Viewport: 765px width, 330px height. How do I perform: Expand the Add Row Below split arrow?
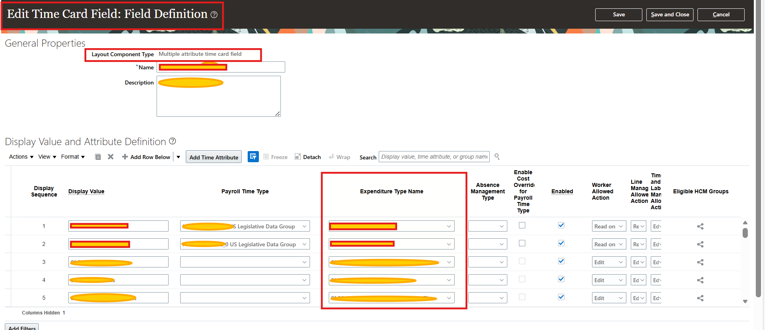(x=178, y=157)
